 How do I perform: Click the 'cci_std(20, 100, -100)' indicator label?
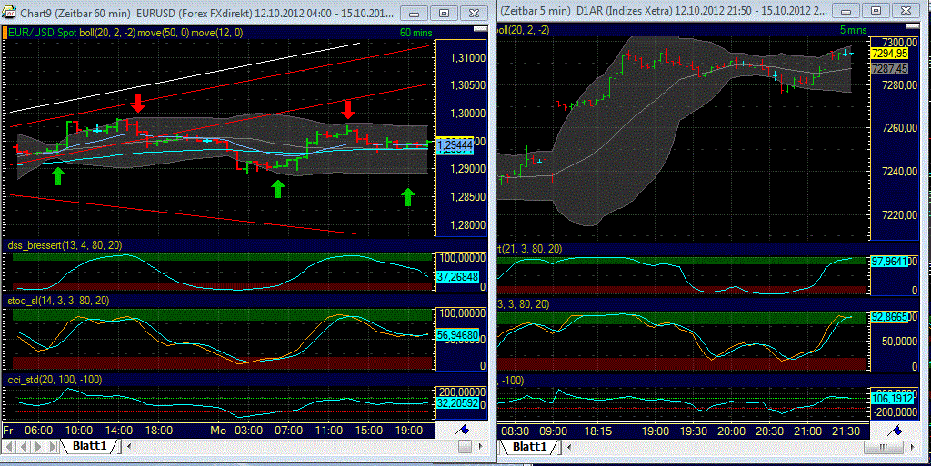click(55, 380)
